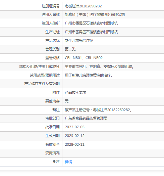Open the 详情 link
The width and height of the screenshot is (164, 176).
[x=68, y=162]
